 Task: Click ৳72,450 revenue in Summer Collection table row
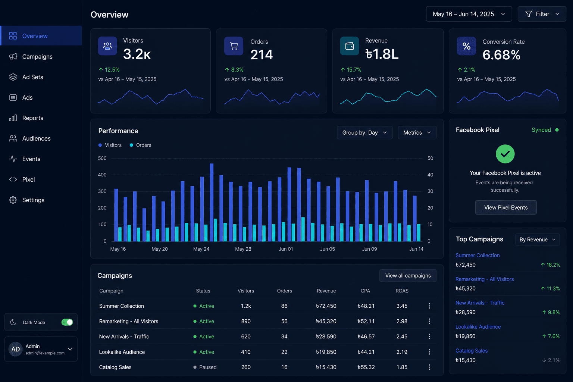[x=326, y=306]
